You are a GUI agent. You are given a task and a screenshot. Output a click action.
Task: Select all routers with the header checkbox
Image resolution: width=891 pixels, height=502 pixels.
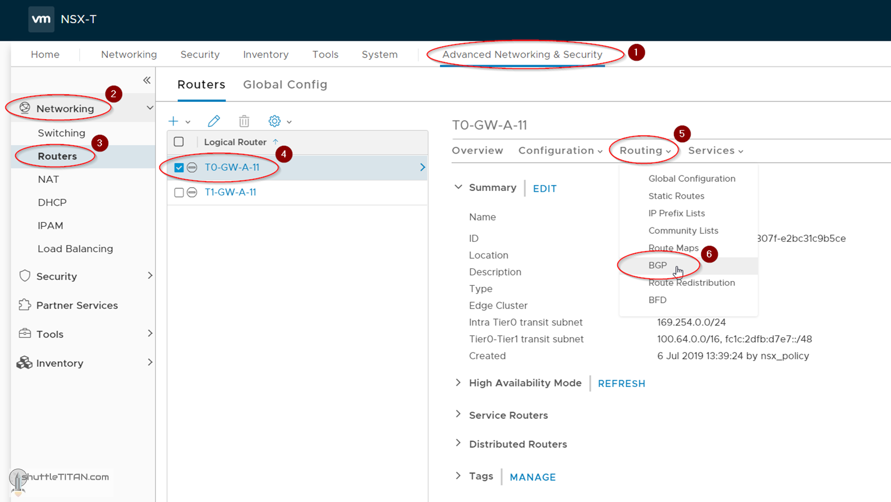[x=179, y=142]
